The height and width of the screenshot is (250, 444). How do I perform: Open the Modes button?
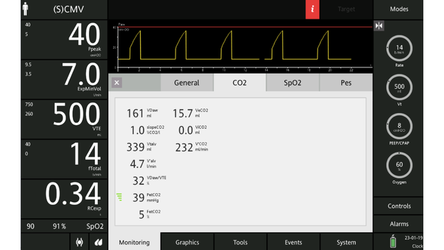(x=399, y=9)
